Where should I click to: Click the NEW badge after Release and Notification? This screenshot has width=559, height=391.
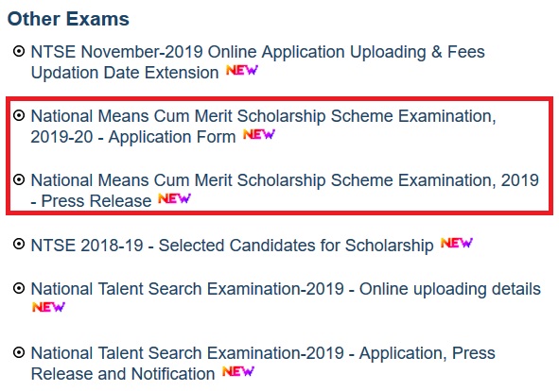coord(238,371)
